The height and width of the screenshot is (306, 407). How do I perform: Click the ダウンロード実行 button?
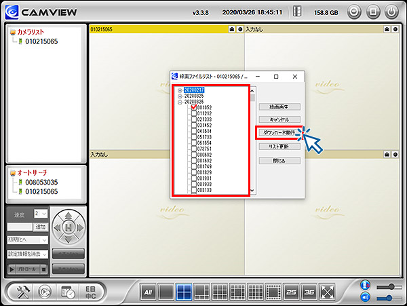pyautogui.click(x=279, y=133)
